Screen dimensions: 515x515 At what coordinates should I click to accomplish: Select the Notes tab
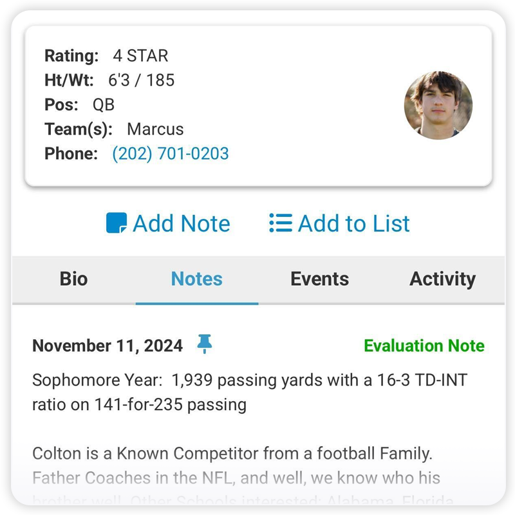pyautogui.click(x=197, y=279)
